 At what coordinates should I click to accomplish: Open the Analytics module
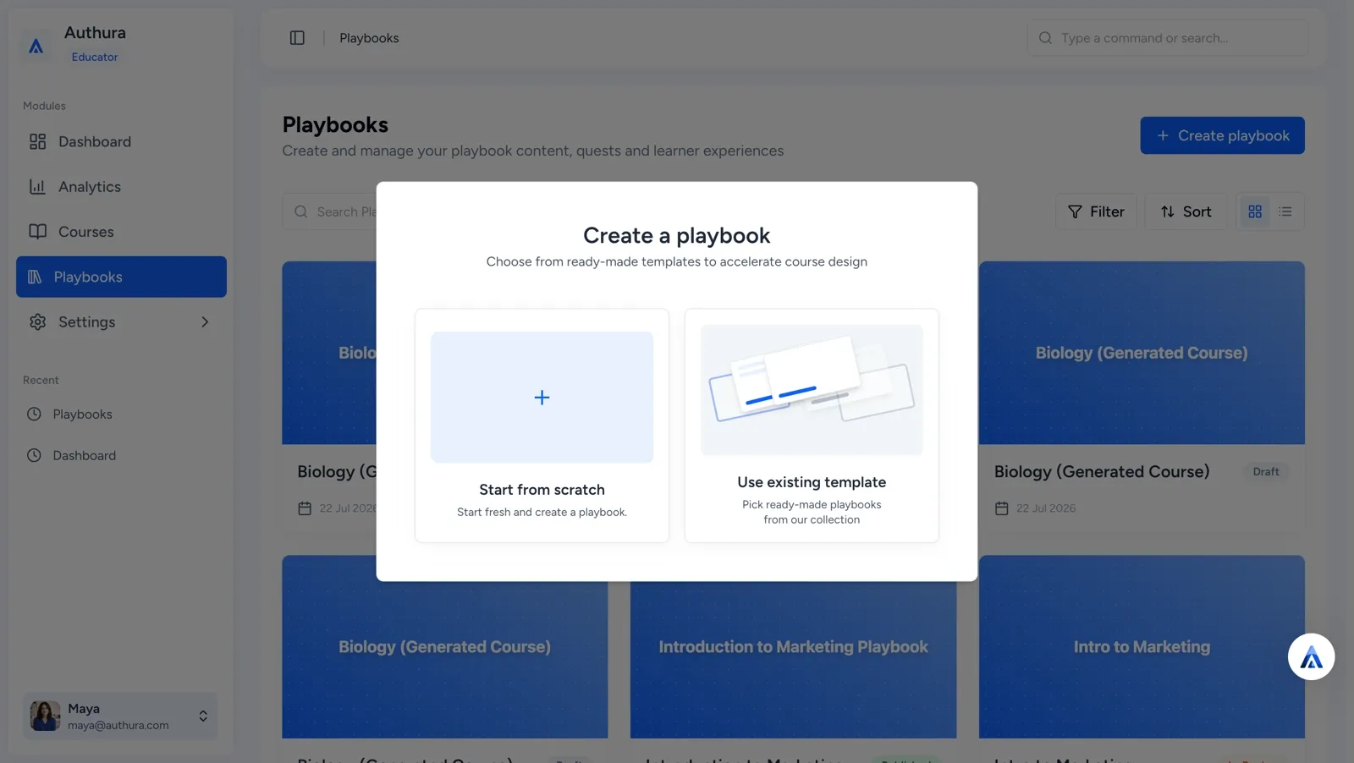[x=121, y=187]
